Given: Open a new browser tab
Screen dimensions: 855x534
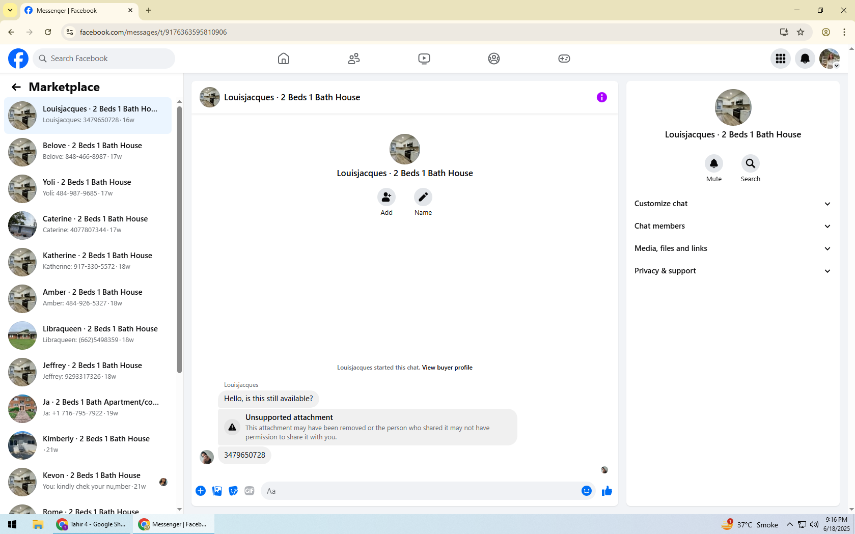Looking at the screenshot, I should (x=149, y=10).
